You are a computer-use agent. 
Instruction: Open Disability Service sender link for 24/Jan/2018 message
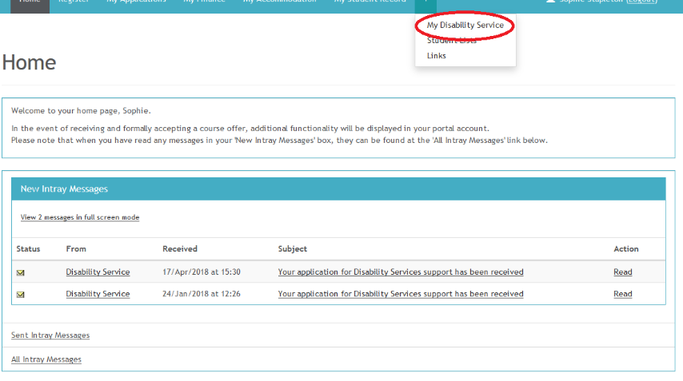[98, 294]
